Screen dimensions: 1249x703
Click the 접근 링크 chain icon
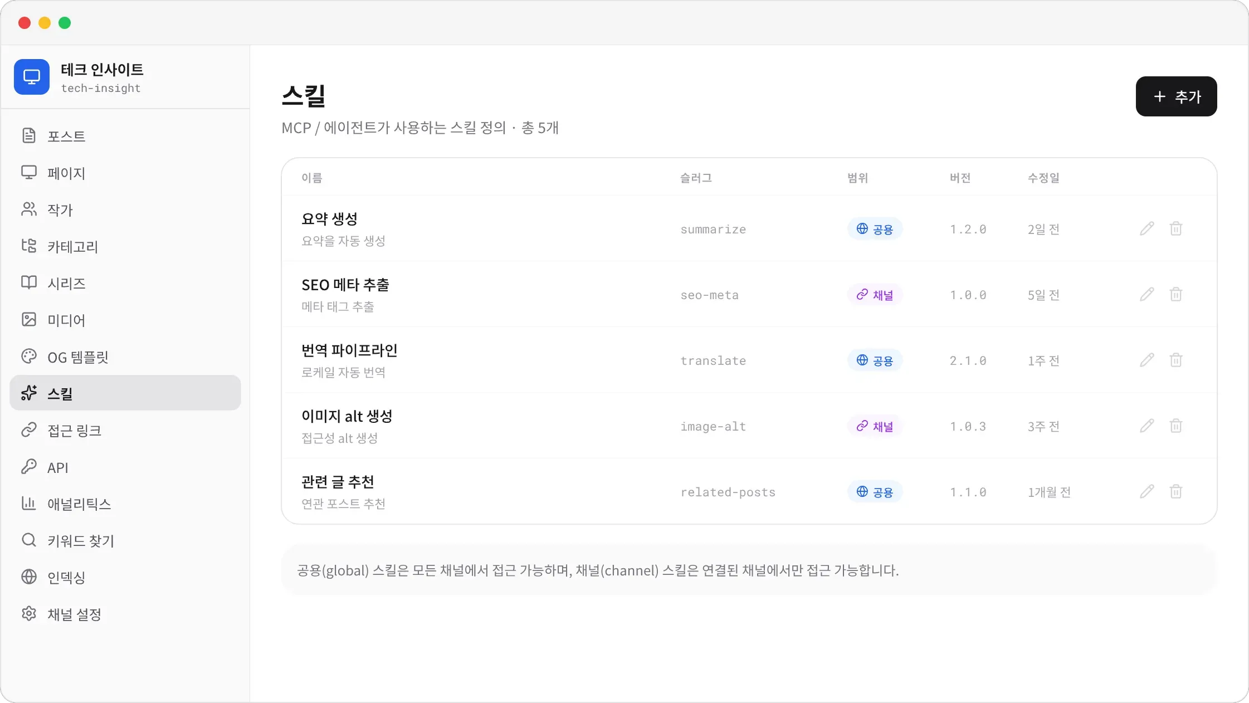pyautogui.click(x=29, y=429)
